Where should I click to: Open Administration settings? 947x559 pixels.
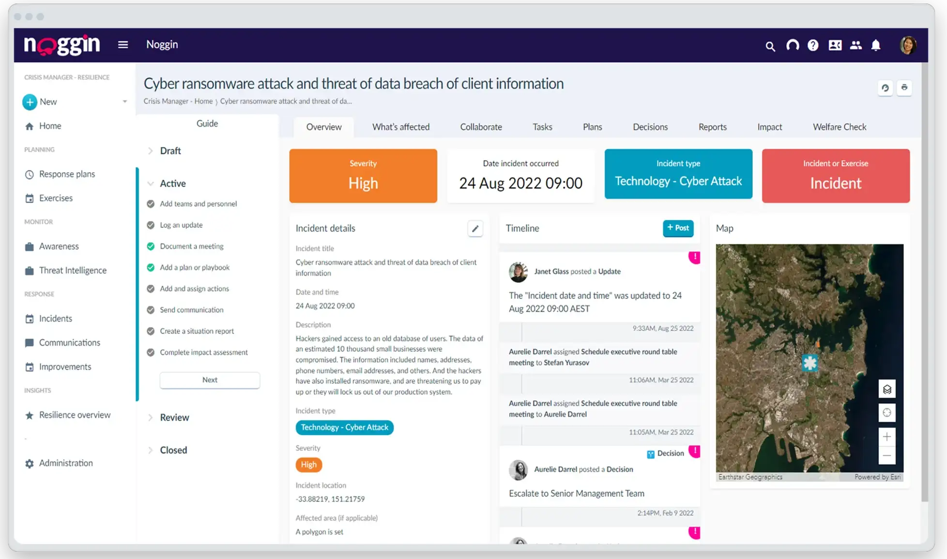pyautogui.click(x=66, y=463)
